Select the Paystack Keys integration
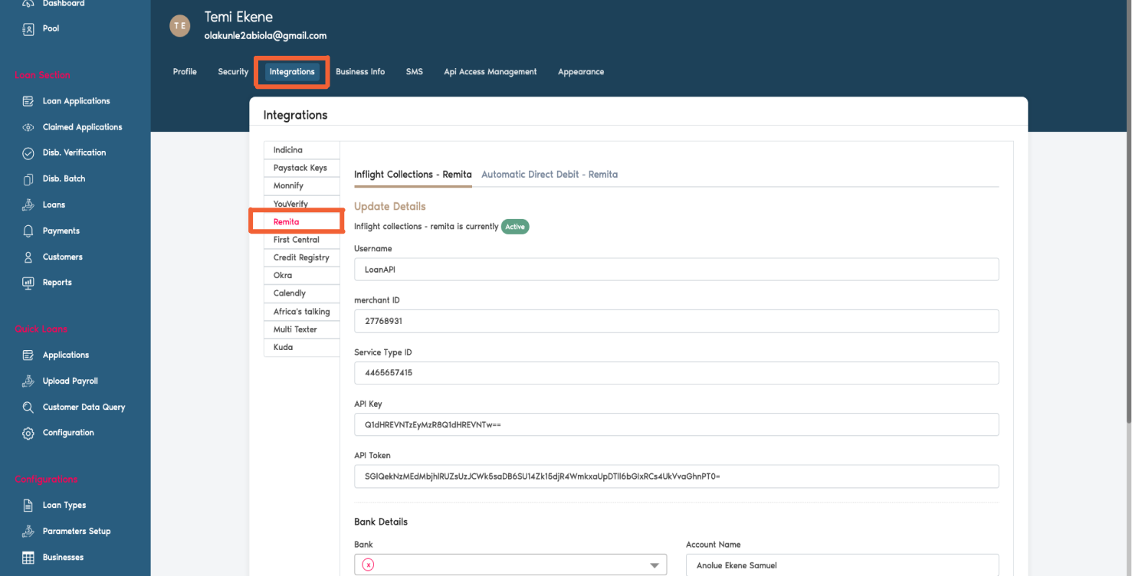This screenshot has width=1132, height=576. pos(301,168)
